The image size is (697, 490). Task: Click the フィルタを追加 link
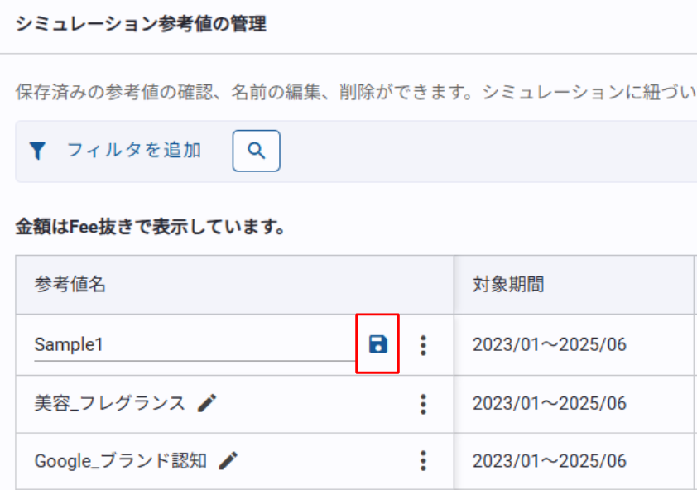(134, 151)
